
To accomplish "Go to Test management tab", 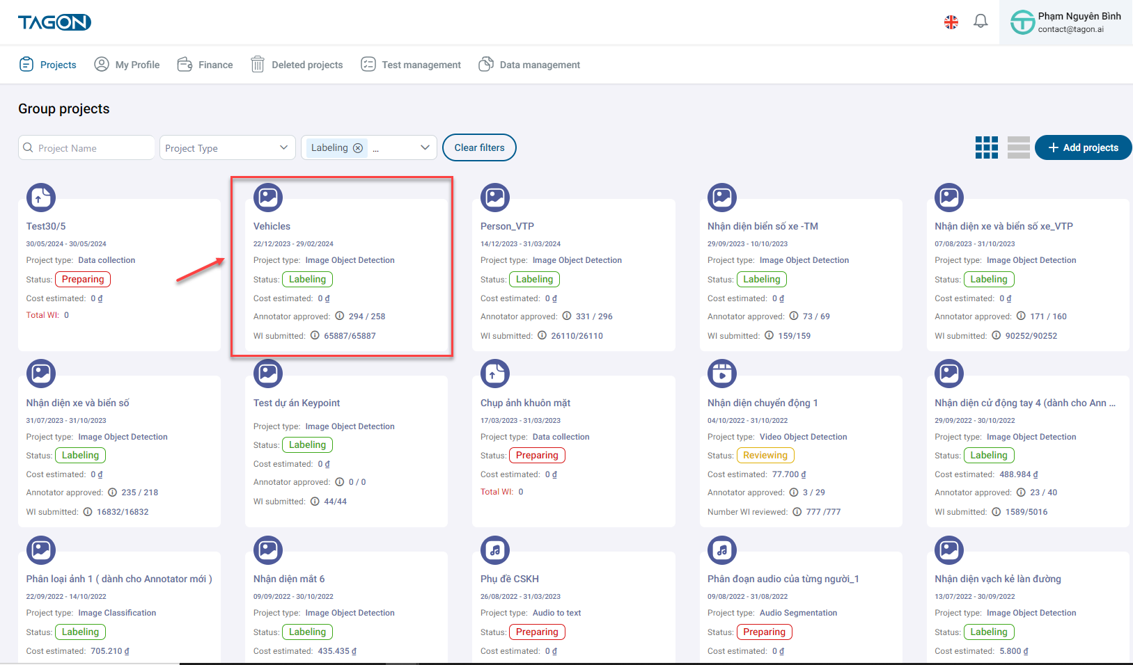I will click(x=411, y=65).
